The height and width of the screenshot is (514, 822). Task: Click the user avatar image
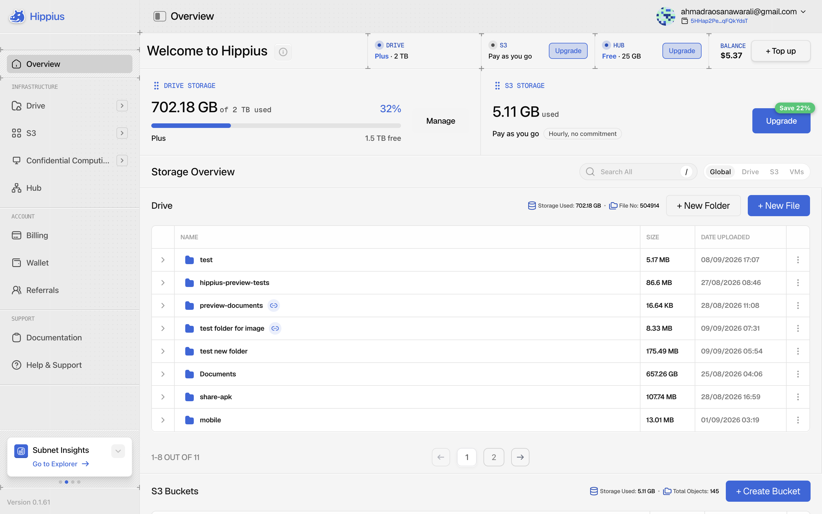click(x=666, y=16)
